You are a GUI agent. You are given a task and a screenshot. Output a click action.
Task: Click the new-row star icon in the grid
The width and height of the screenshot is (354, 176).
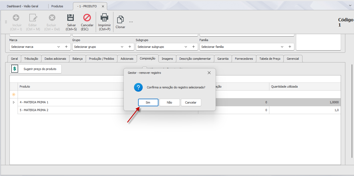tap(14, 94)
